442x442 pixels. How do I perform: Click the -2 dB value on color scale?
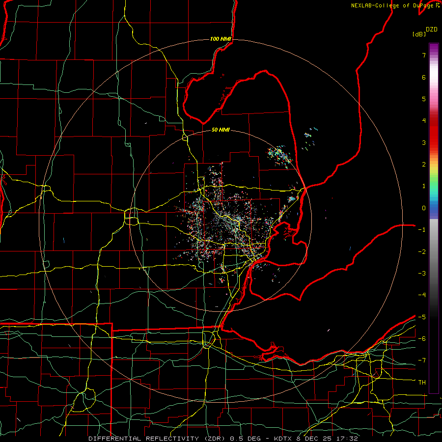(422, 252)
